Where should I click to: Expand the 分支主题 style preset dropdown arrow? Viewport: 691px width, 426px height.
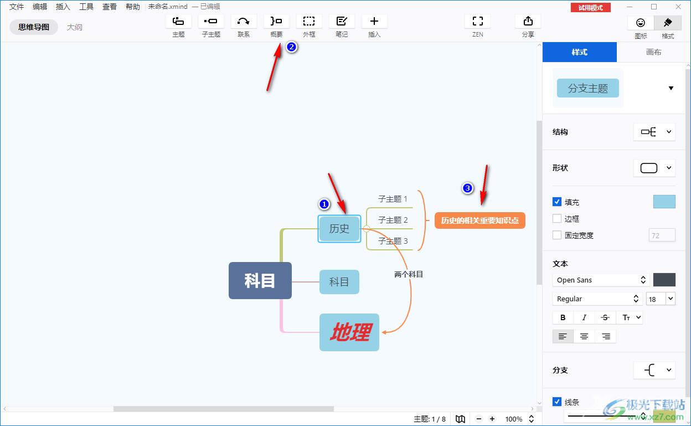[671, 89]
